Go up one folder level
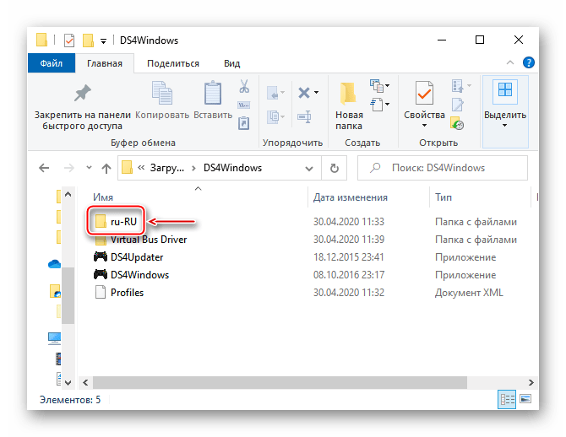 click(106, 168)
